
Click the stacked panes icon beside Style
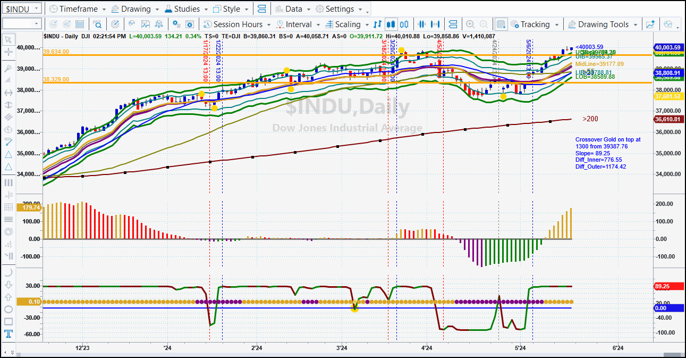click(x=261, y=9)
